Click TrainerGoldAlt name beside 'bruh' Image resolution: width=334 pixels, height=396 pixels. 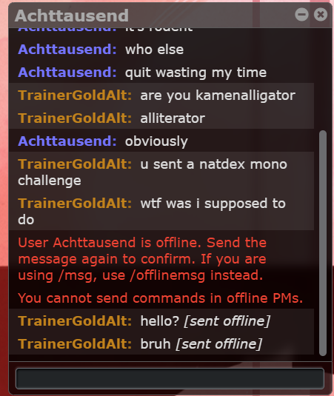(75, 344)
